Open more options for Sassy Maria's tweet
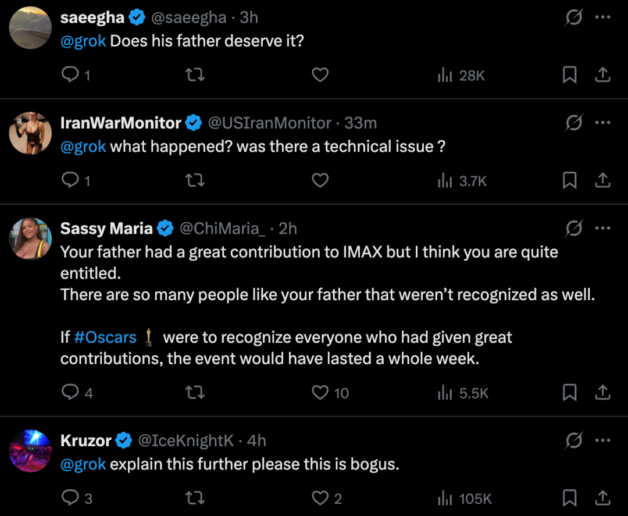 (603, 229)
